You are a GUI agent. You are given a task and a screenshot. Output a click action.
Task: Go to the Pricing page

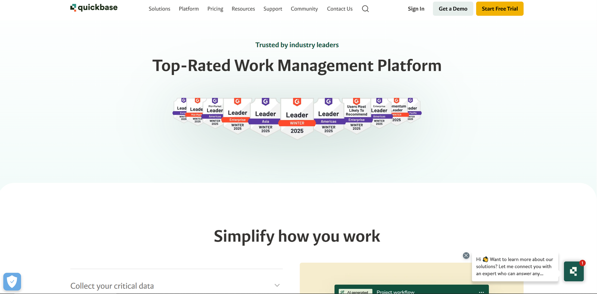coord(215,9)
